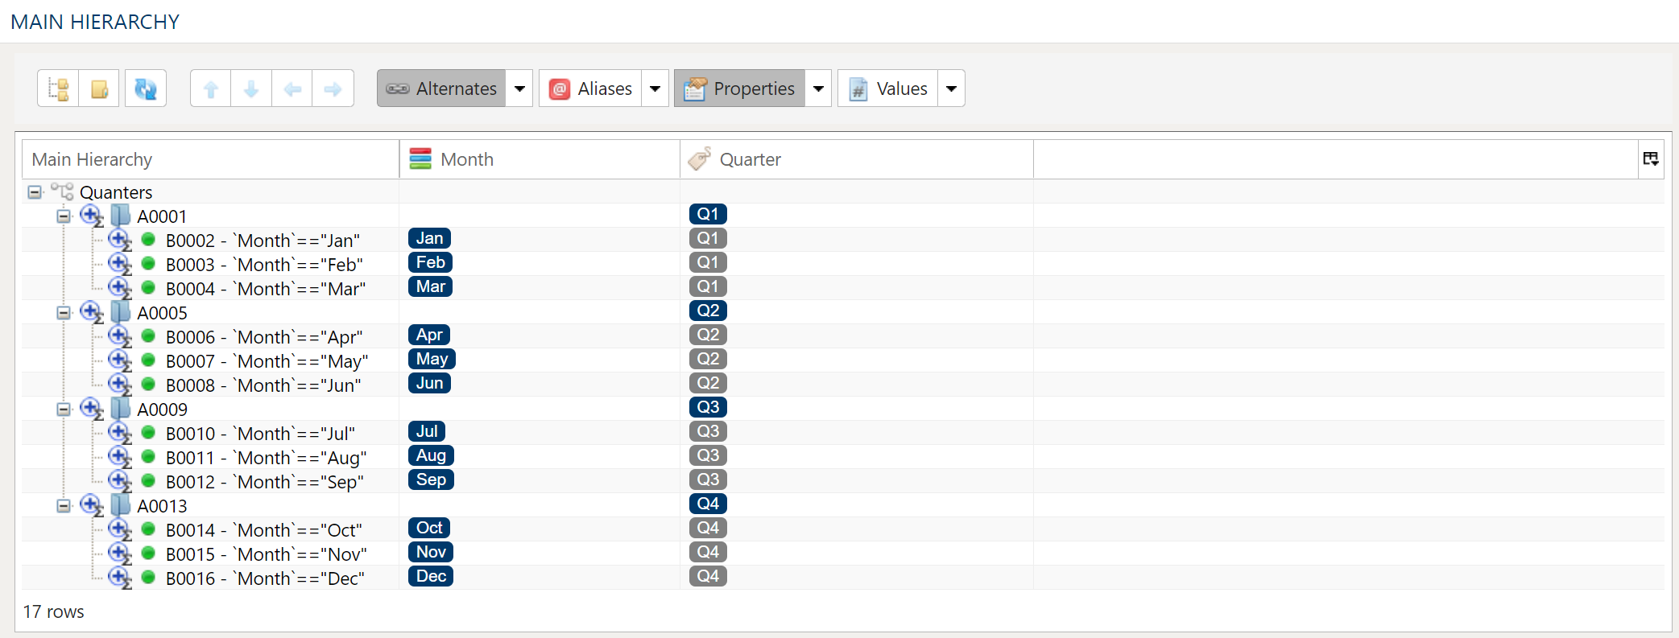The image size is (1679, 638).
Task: Collapse the A0013 node
Action: pyautogui.click(x=64, y=505)
